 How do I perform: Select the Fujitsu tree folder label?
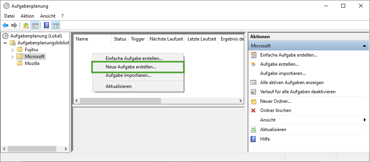31,50
